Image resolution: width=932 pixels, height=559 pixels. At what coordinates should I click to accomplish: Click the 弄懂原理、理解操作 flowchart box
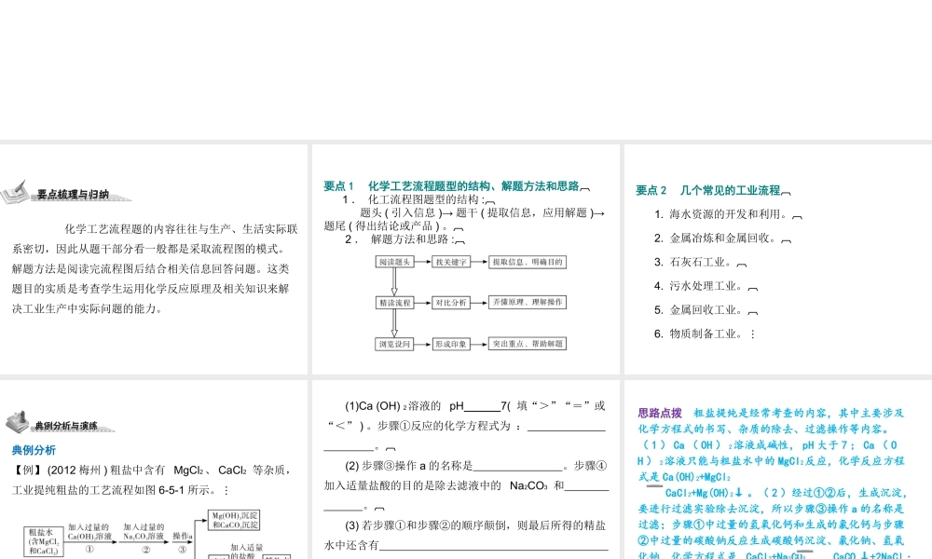528,303
